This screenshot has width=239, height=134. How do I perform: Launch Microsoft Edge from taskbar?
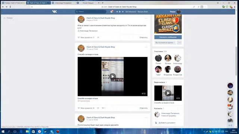[x=21, y=131]
